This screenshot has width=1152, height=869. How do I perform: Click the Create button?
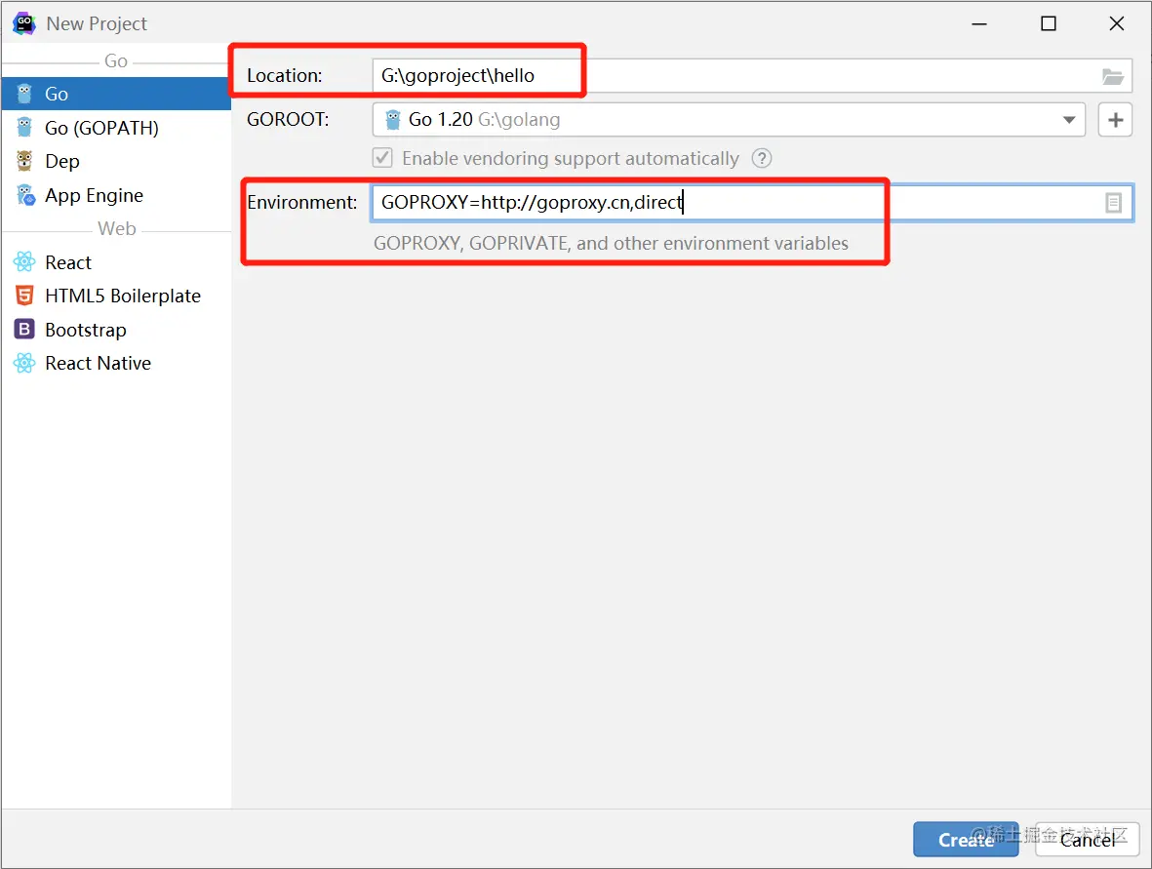(966, 840)
